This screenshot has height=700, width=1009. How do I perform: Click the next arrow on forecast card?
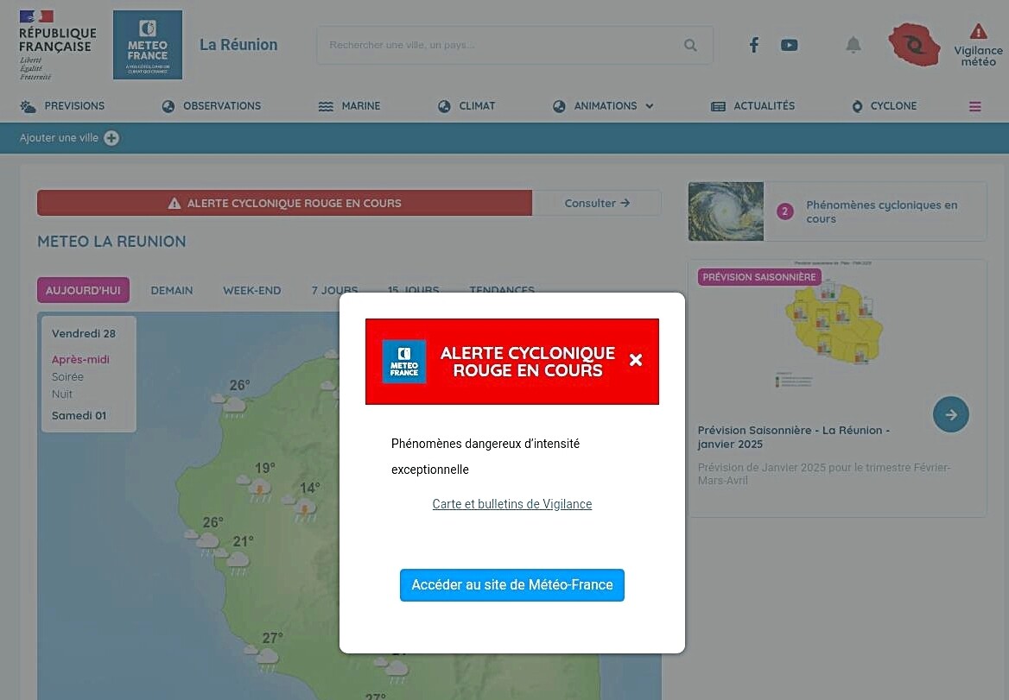950,414
